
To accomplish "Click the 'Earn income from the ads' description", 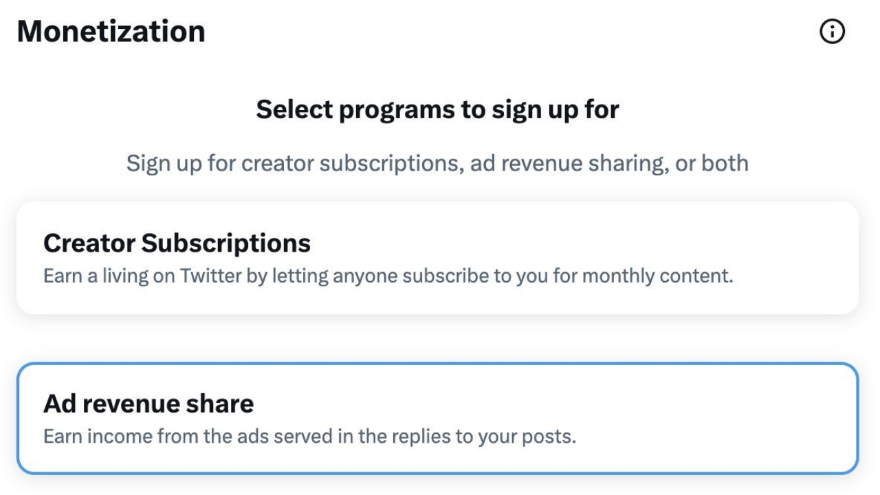I will [309, 437].
